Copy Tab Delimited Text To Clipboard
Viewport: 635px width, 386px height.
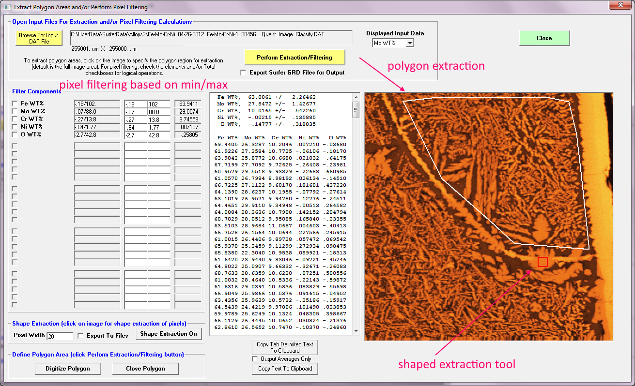[285, 347]
